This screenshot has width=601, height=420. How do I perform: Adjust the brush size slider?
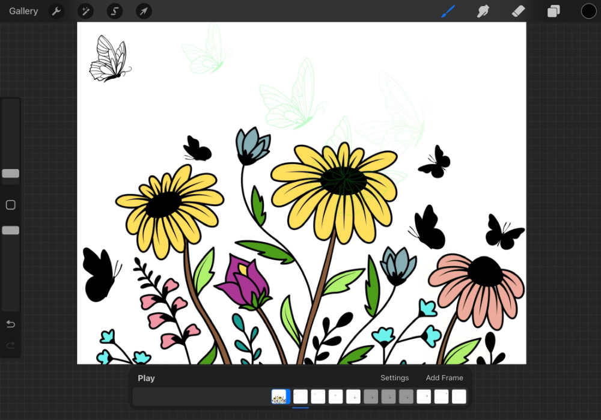pyautogui.click(x=10, y=174)
